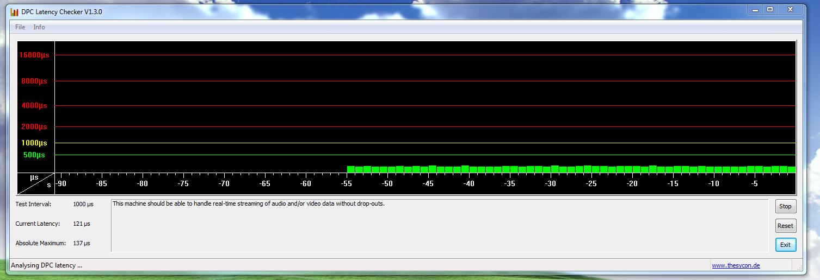The image size is (820, 280).
Task: Open the Info menu
Action: coord(39,27)
